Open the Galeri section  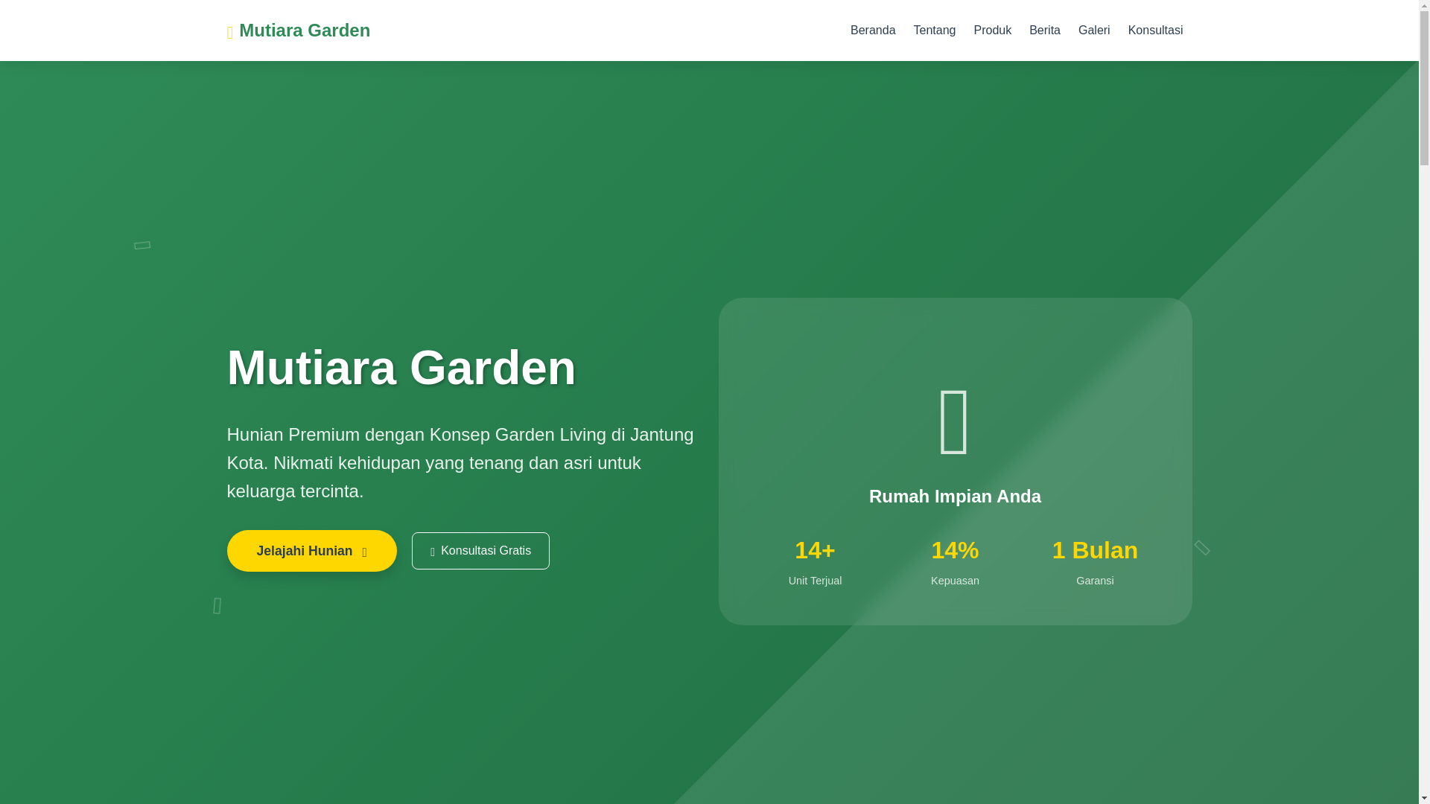click(1093, 31)
